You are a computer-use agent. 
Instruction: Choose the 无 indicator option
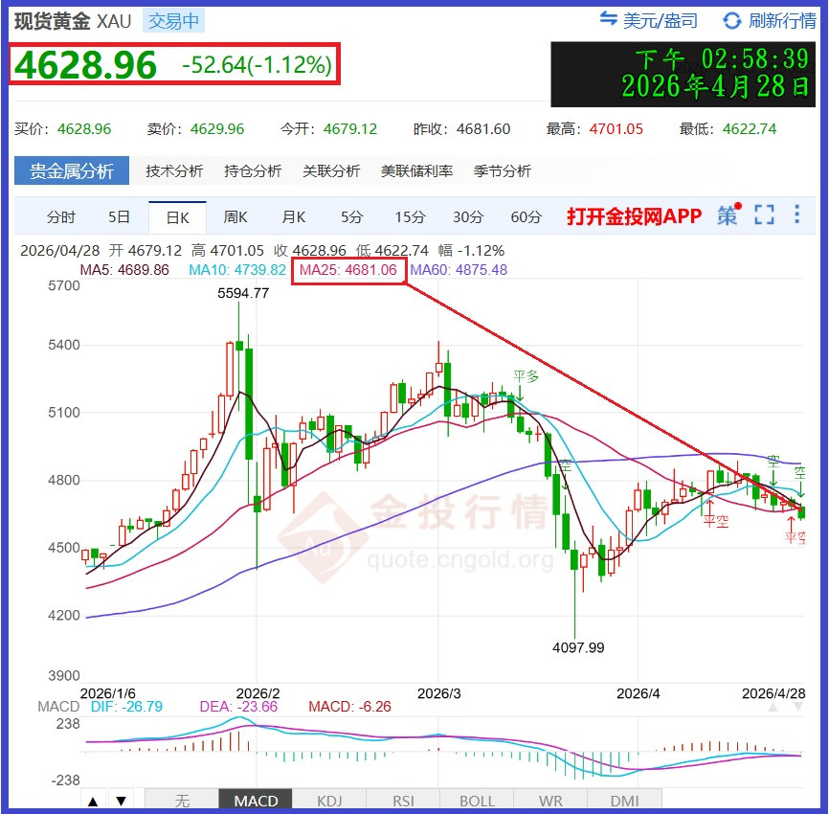[182, 802]
